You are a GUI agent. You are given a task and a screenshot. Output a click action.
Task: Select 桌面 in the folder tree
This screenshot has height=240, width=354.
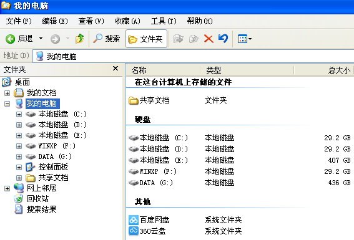(22, 82)
